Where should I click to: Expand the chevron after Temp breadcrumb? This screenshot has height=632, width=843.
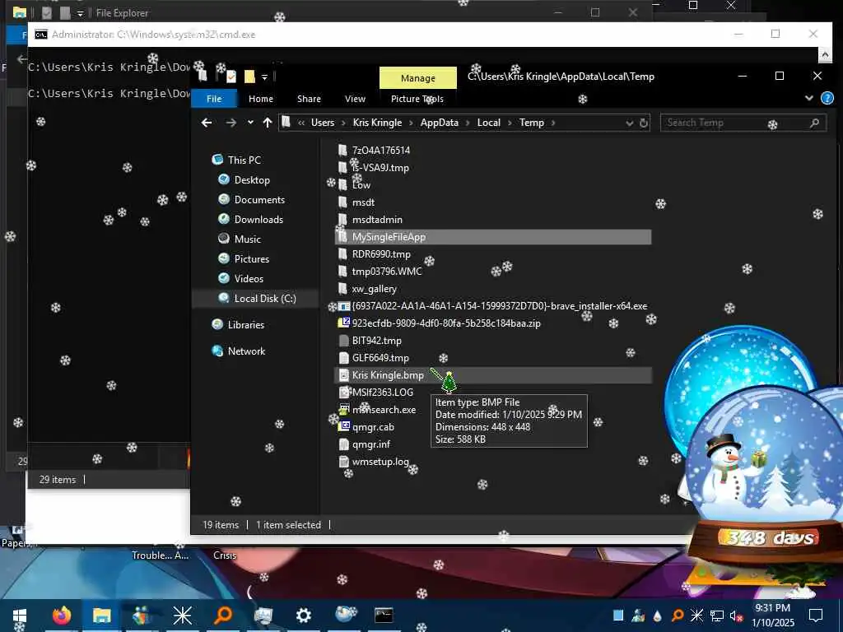tap(553, 123)
